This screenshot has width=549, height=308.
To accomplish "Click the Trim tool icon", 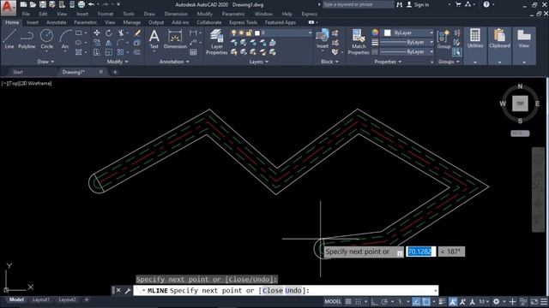I will point(121,33).
